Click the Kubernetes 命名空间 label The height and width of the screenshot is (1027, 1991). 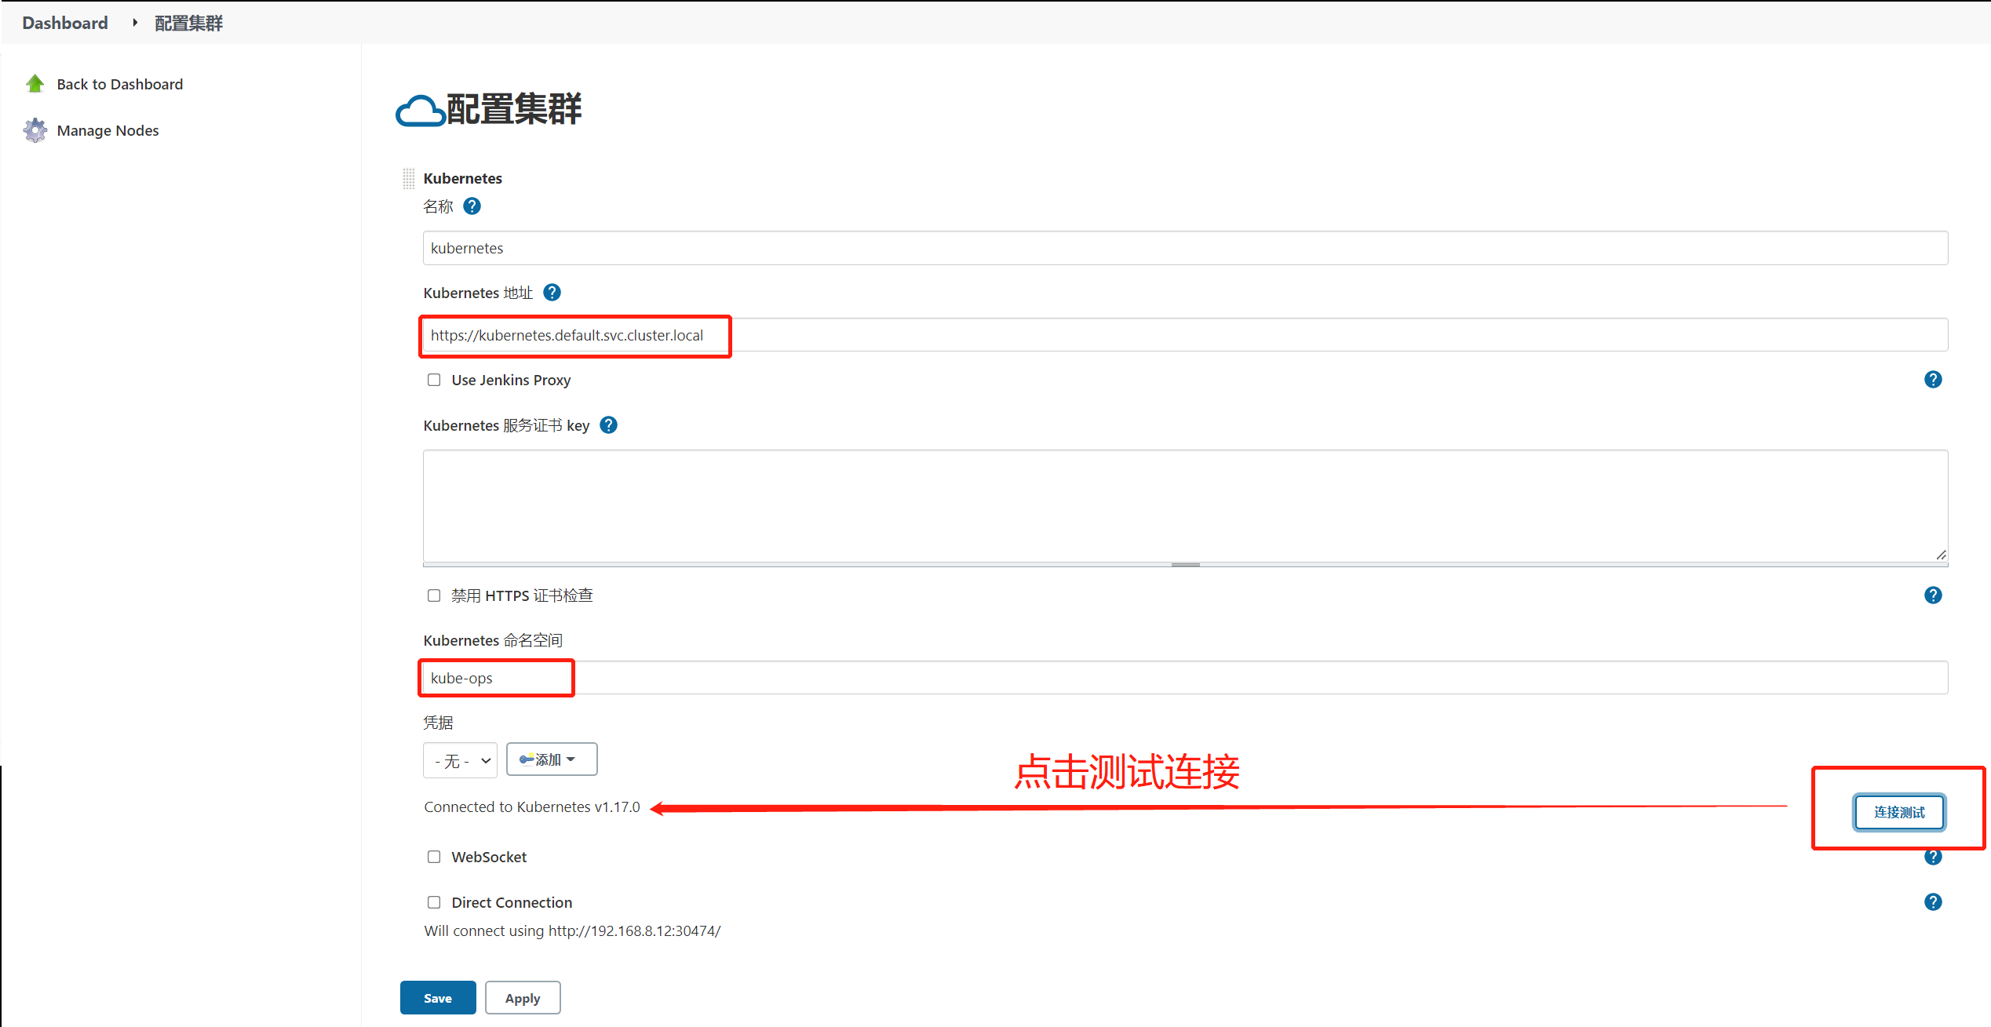coord(493,640)
